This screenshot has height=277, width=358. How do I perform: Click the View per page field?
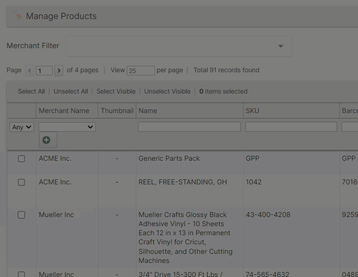click(x=140, y=70)
